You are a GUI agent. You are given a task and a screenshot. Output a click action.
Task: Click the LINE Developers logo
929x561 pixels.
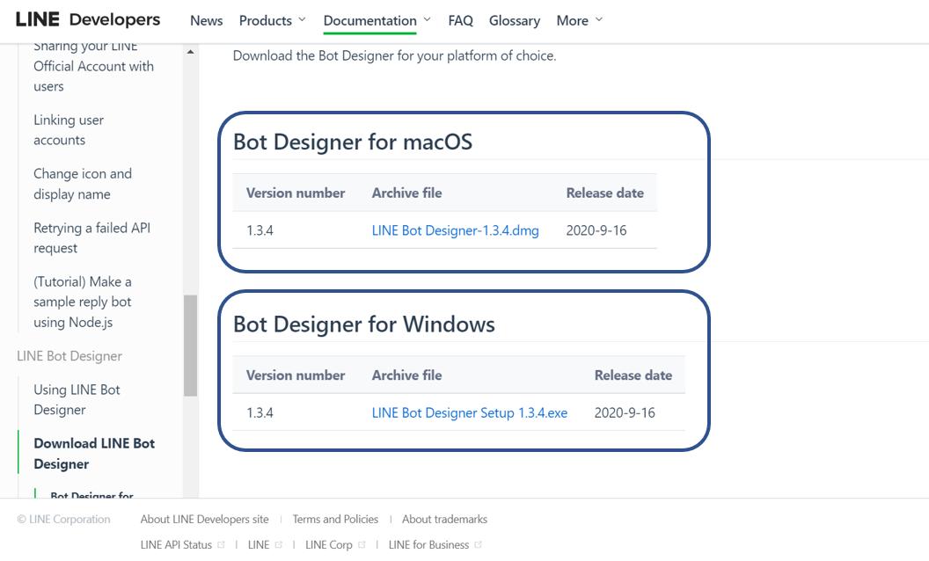pyautogui.click(x=88, y=19)
